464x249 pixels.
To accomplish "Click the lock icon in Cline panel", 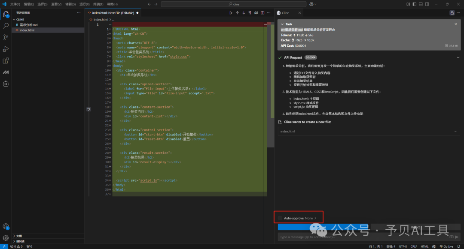I will (x=452, y=13).
